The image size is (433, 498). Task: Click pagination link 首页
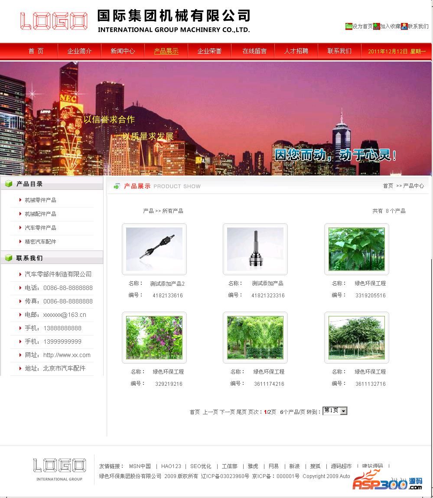[x=195, y=412]
